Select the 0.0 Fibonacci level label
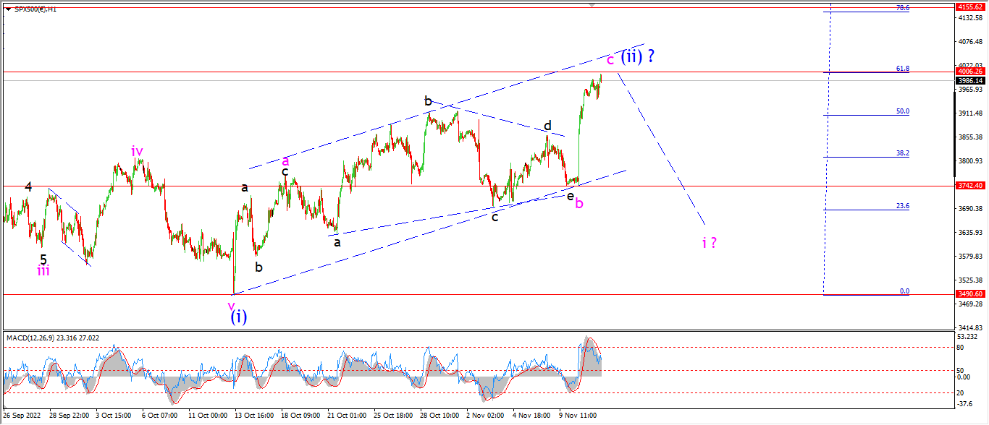The width and height of the screenshot is (989, 425). pos(904,291)
